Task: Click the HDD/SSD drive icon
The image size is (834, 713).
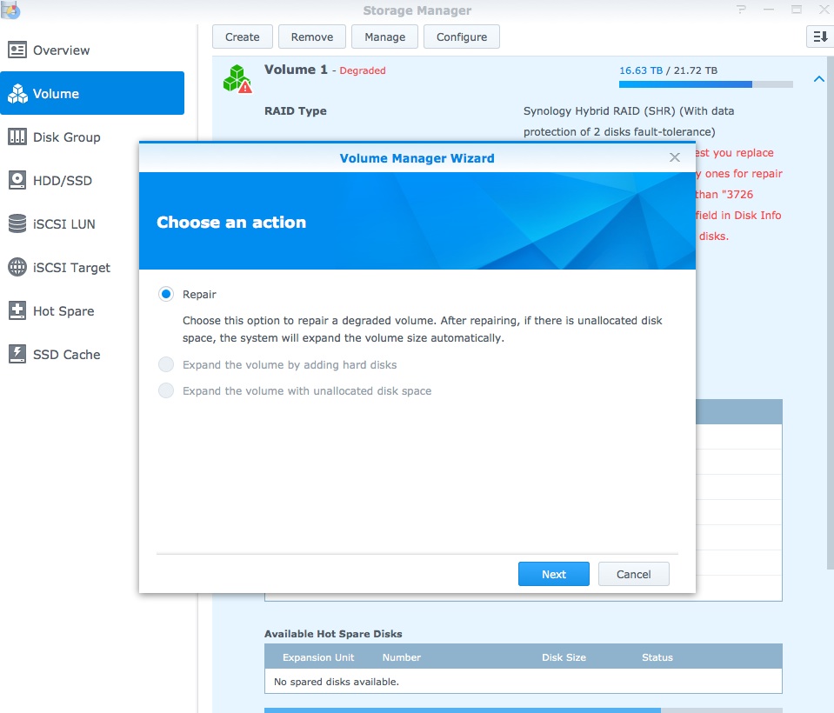Action: [x=17, y=180]
